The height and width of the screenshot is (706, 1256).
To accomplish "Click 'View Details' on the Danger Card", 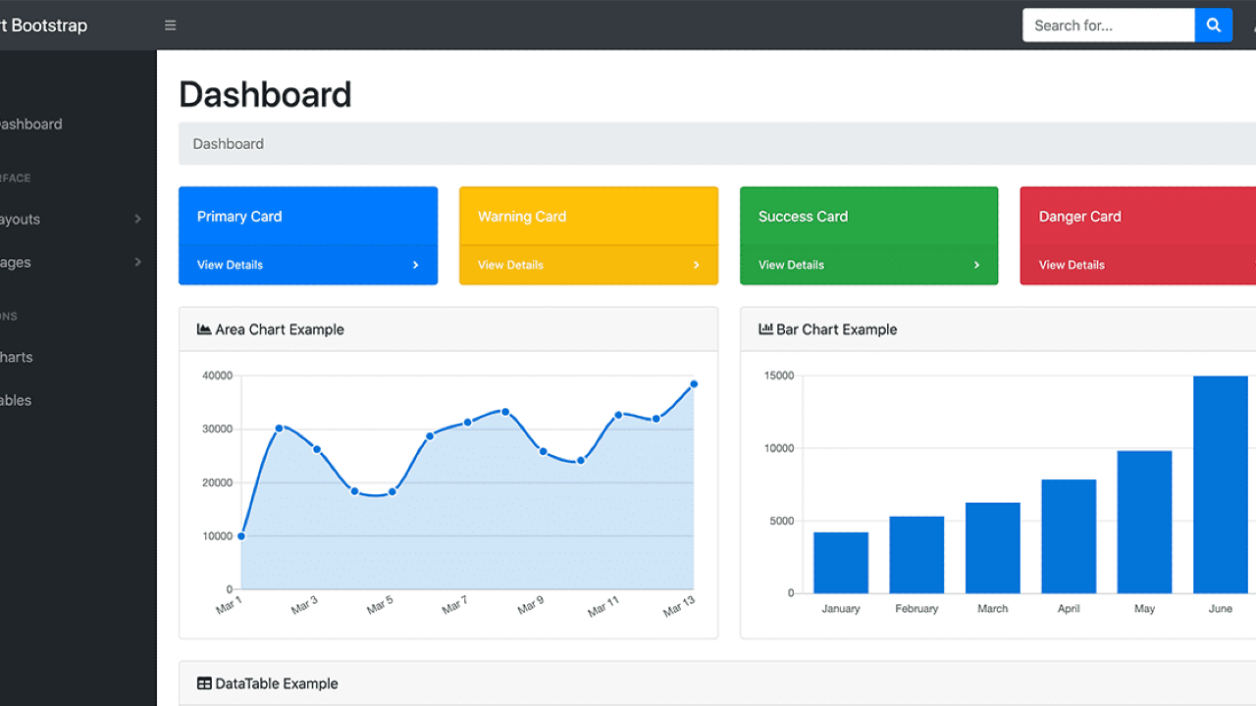I will click(x=1072, y=265).
